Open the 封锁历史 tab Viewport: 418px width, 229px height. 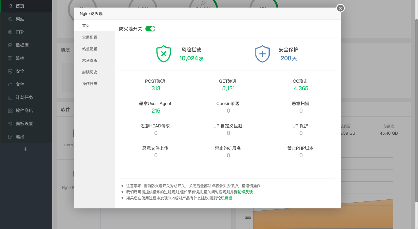coord(94,72)
